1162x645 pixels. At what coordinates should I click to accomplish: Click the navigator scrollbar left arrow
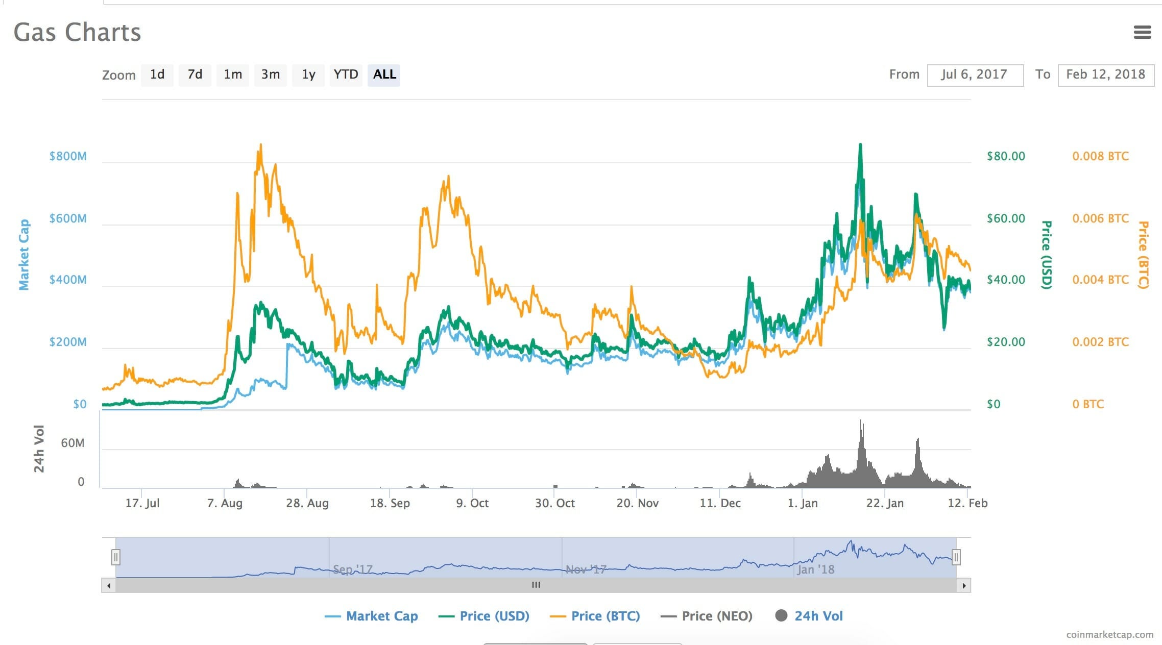point(108,585)
